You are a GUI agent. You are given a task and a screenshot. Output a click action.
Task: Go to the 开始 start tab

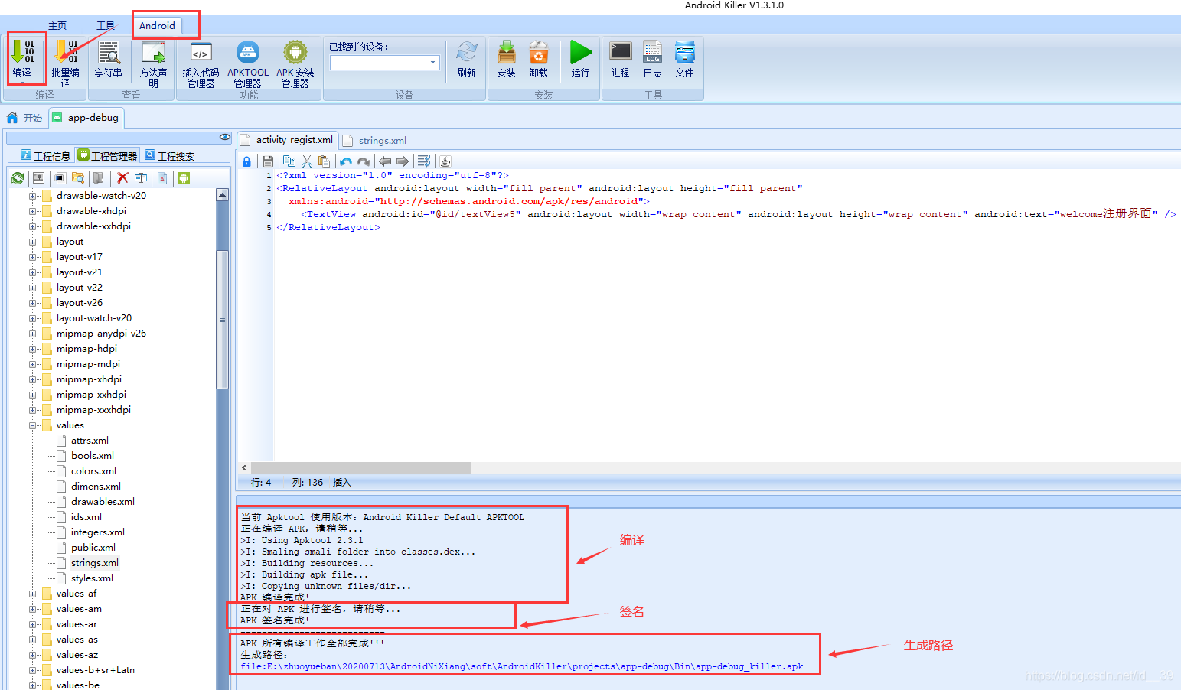coord(24,118)
